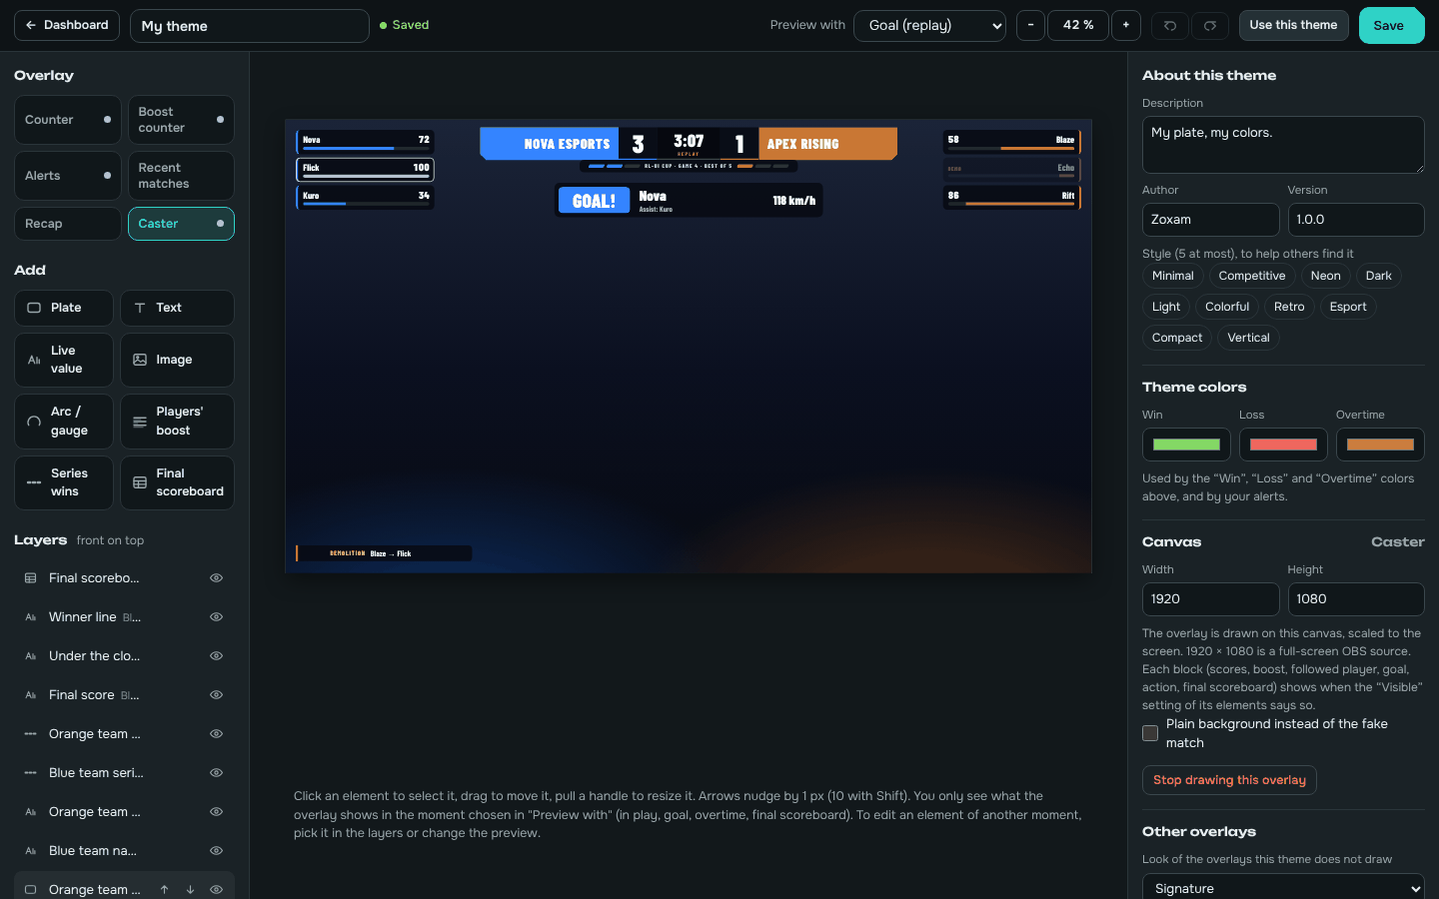Screen dimensions: 1439x899
Task: Add a Players' boost element
Action: (x=178, y=421)
